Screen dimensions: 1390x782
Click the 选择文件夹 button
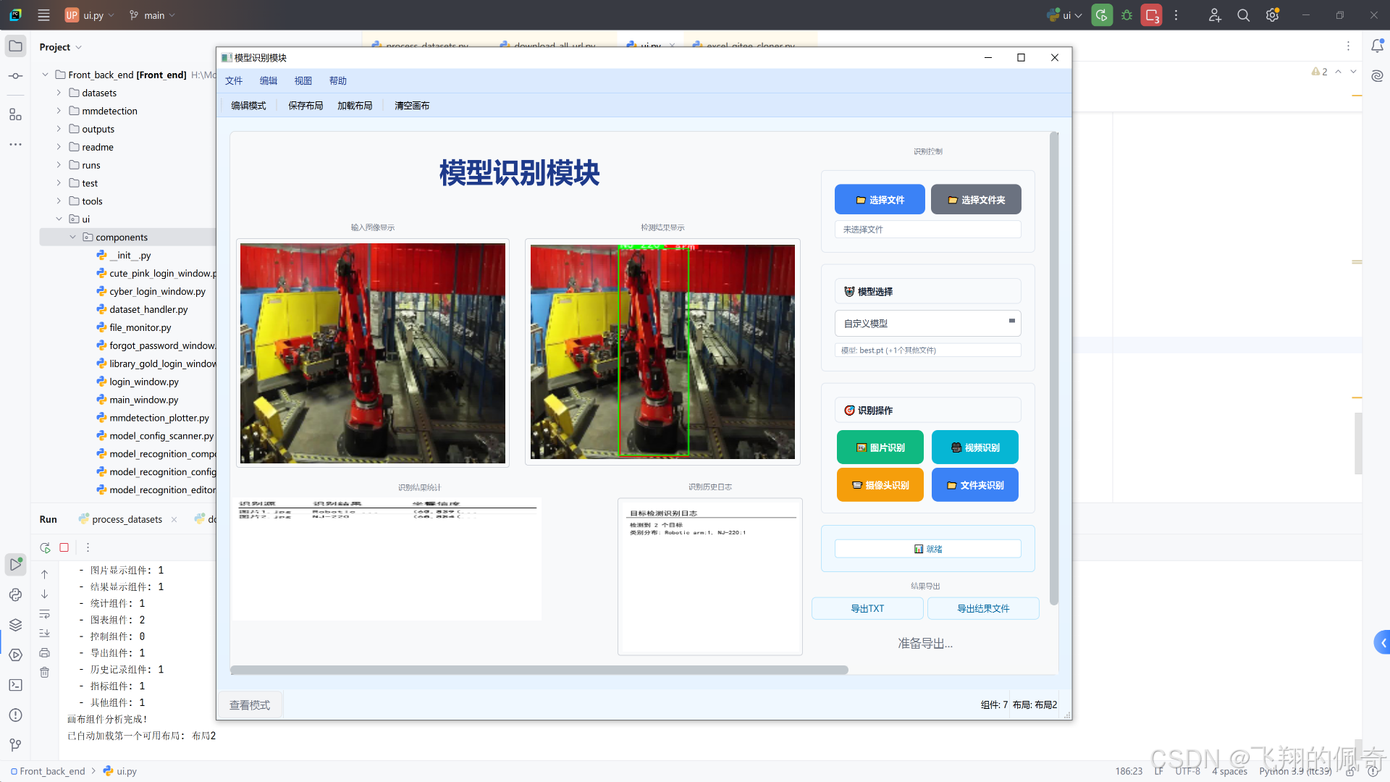976,200
